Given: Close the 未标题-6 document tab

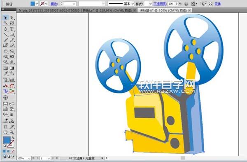Looking at the screenshot, I should click(189, 10).
